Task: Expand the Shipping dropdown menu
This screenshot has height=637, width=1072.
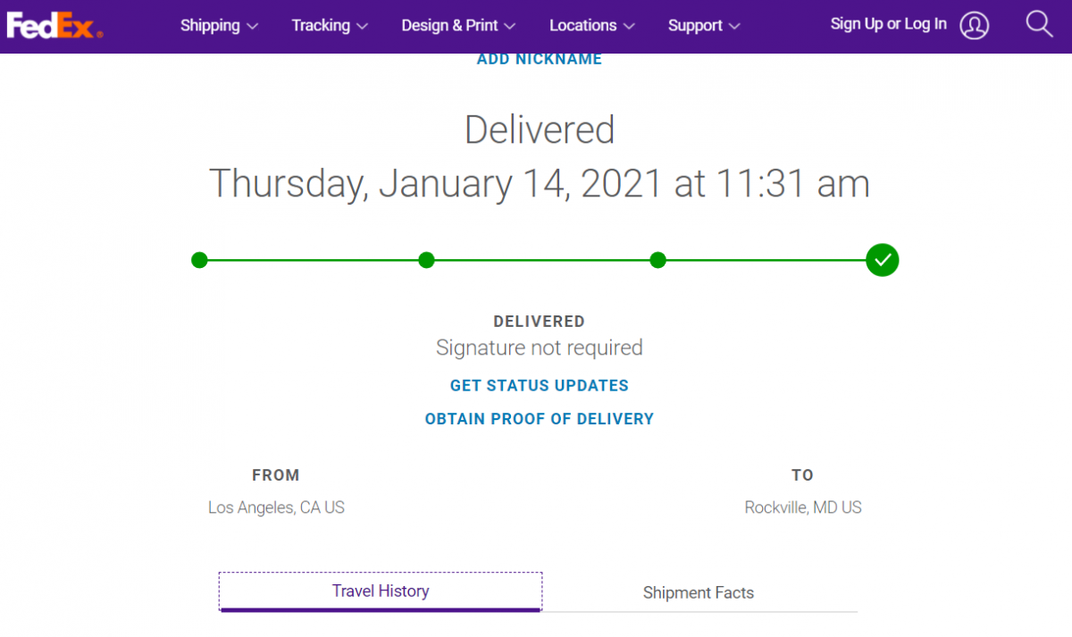Action: pyautogui.click(x=219, y=26)
